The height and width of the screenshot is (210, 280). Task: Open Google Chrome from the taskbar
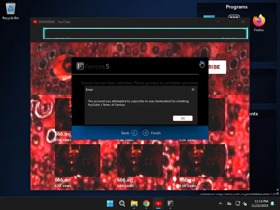(146, 203)
